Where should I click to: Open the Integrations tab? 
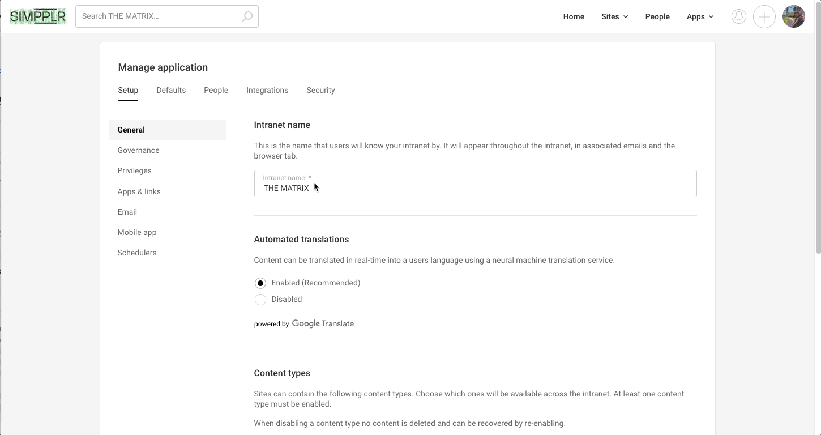267,90
